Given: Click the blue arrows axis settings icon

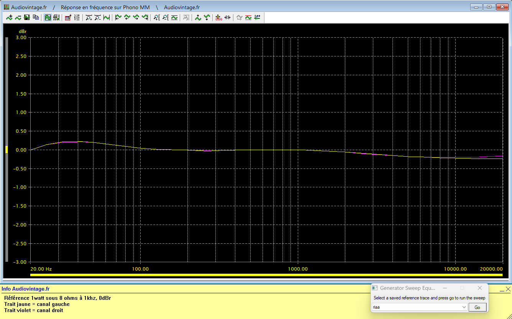Looking at the screenshot, I should coord(257,17).
